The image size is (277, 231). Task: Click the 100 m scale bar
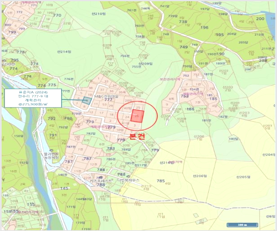click(x=242, y=225)
